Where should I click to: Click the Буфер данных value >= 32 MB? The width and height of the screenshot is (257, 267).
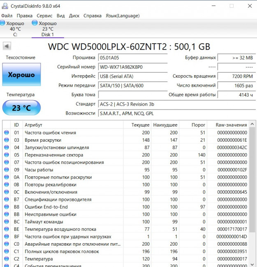click(236, 58)
